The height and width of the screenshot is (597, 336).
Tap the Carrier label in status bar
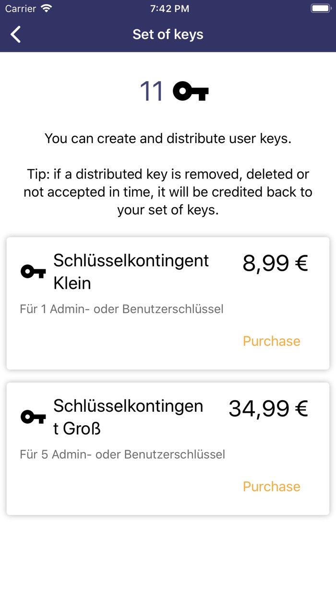click(x=21, y=9)
